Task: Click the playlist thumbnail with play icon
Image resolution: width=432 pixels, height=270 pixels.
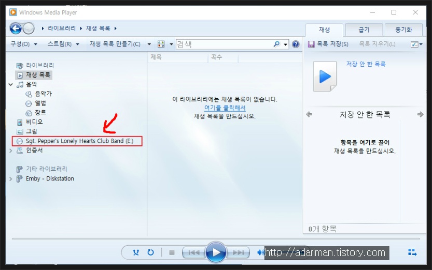Action: [325, 77]
